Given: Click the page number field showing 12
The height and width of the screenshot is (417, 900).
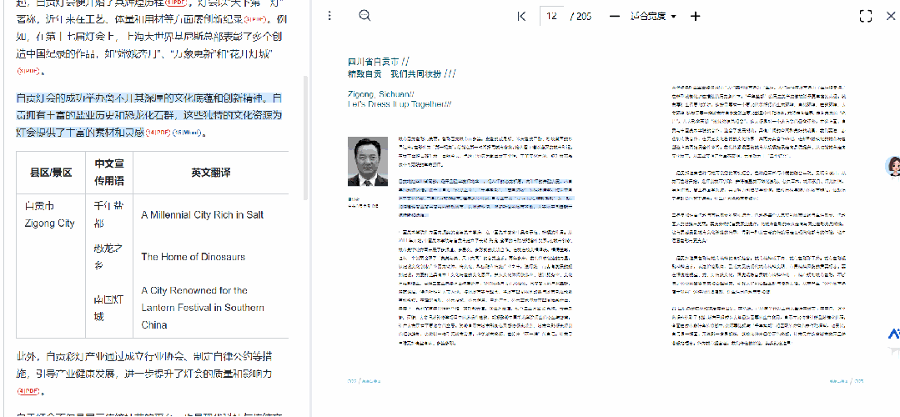Looking at the screenshot, I should [552, 16].
